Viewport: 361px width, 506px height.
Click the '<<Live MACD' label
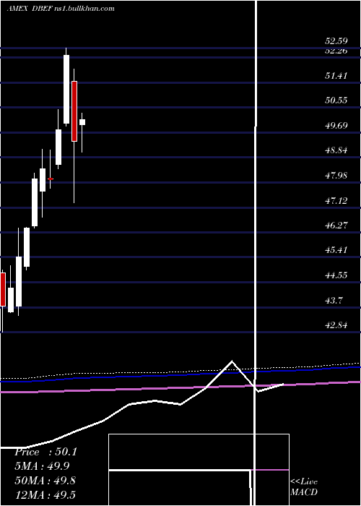click(x=304, y=487)
